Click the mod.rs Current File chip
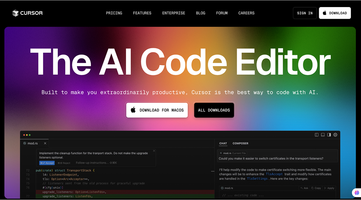The image size is (361, 200). tap(233, 153)
